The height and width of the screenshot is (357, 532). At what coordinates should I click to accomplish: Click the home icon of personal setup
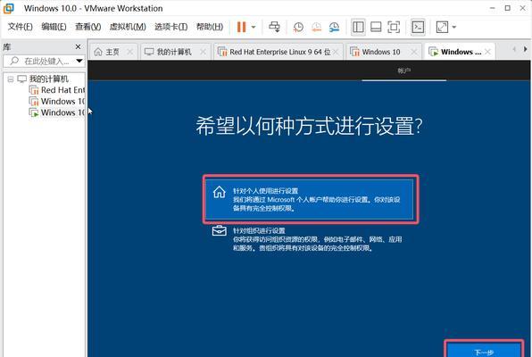(220, 192)
